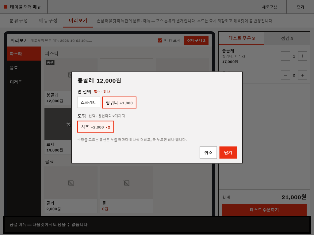Click the 파스타 section heading in preview
The width and height of the screenshot is (314, 235).
(x=52, y=54)
